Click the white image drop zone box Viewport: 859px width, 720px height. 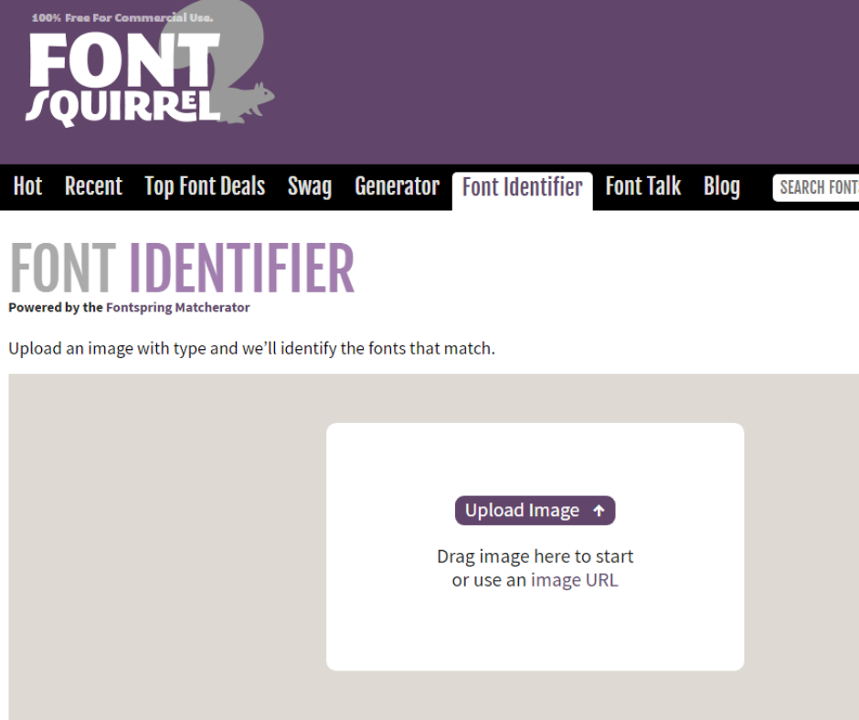coord(535,546)
